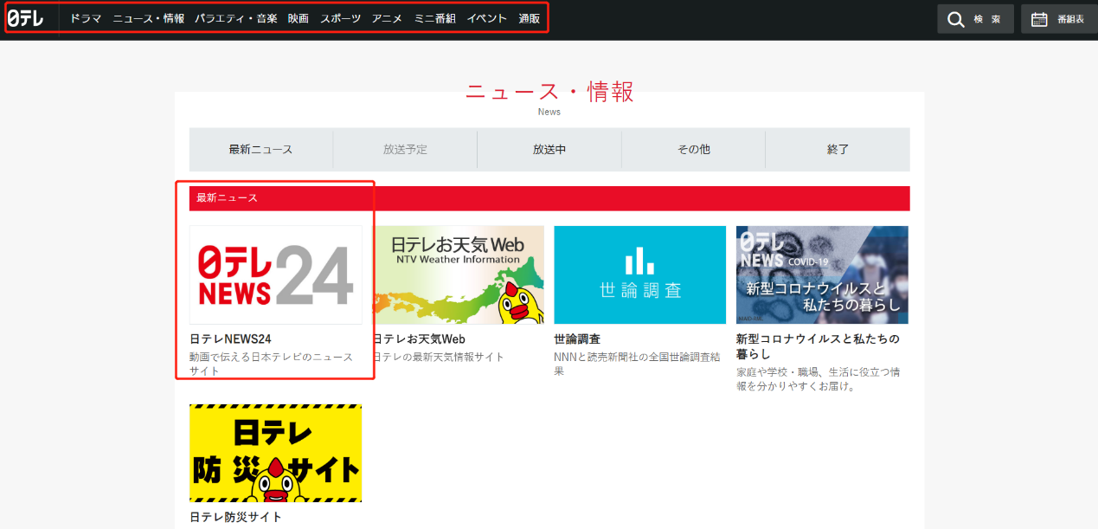1098x529 pixels.
Task: Switch to 最新ニュース tab
Action: [261, 149]
